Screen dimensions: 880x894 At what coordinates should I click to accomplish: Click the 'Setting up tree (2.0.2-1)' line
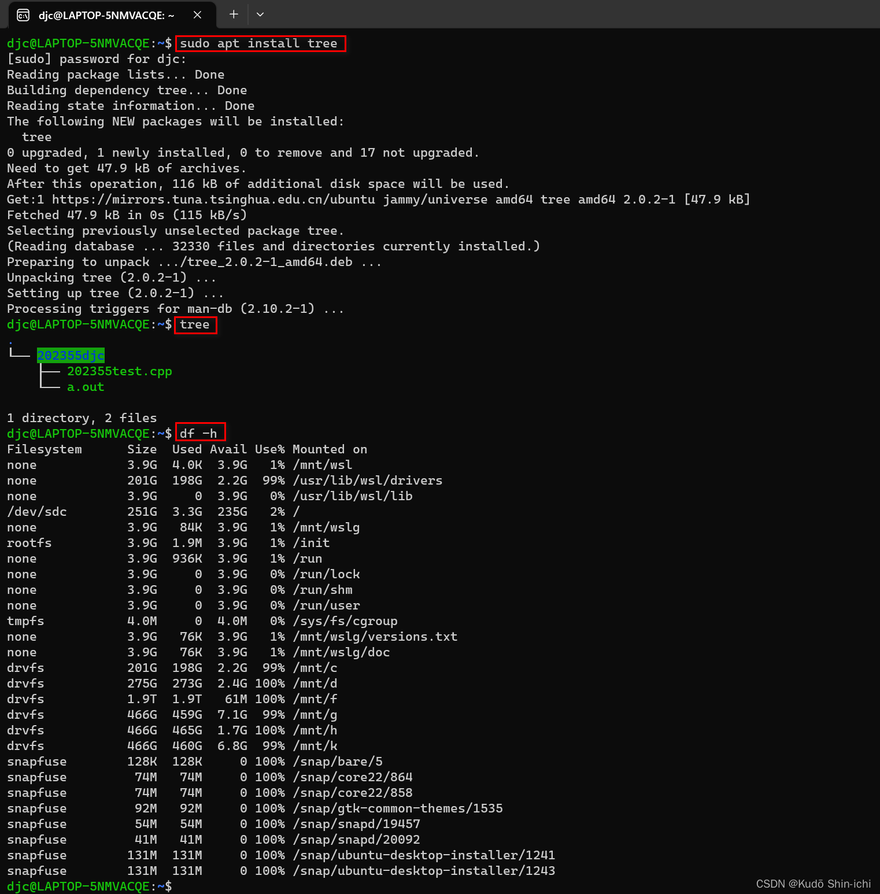pyautogui.click(x=115, y=293)
